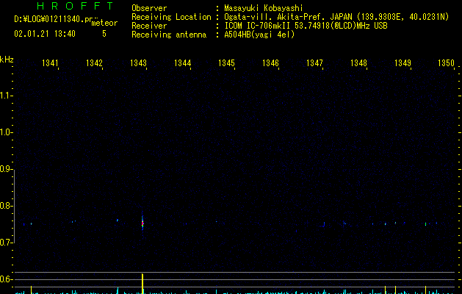The width and height of the screenshot is (462, 294).
Task: Click the kHz axis unit label
Action: [x=7, y=60]
